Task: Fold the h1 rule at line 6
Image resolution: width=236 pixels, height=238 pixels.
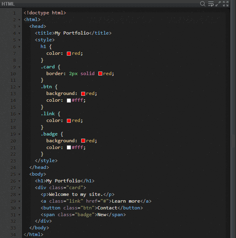Action: (x=20, y=47)
